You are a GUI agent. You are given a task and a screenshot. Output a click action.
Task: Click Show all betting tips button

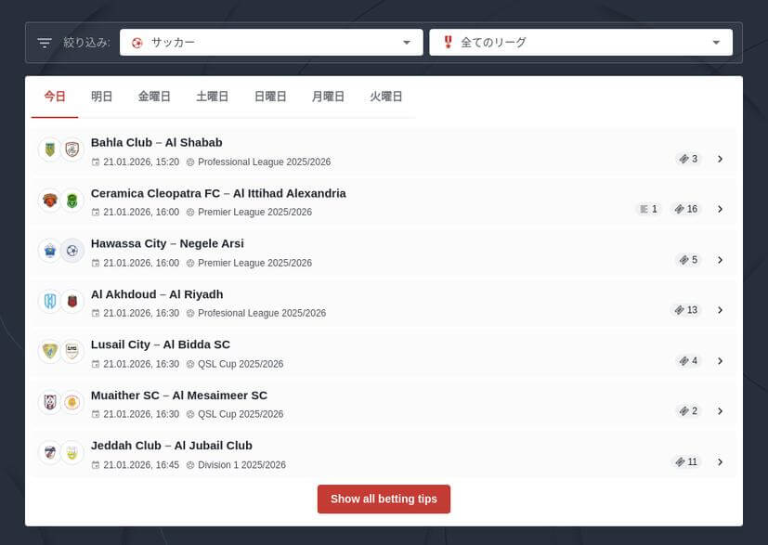click(384, 499)
